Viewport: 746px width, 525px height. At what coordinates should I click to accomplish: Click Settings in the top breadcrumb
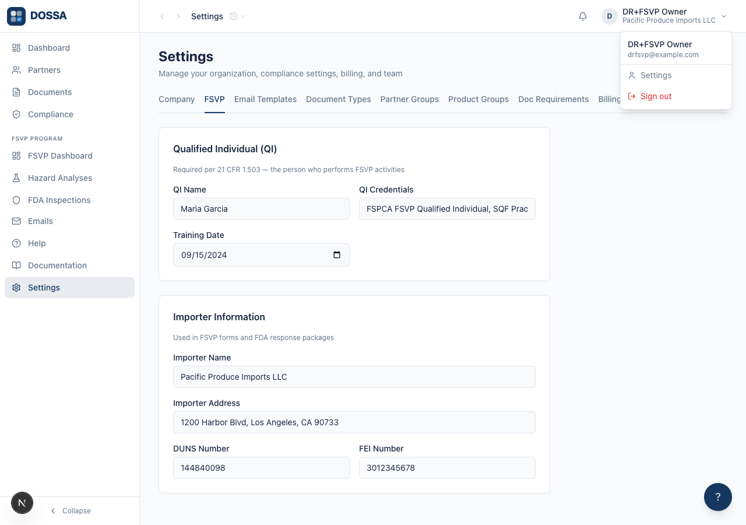pyautogui.click(x=207, y=16)
